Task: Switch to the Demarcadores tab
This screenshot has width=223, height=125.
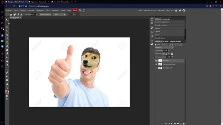Action: click(x=175, y=42)
